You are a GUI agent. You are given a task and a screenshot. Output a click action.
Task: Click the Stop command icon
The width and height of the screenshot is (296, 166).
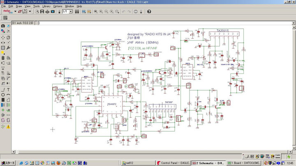tap(136, 11)
